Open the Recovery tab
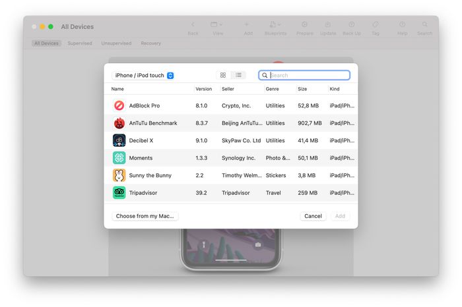This screenshot has width=462, height=307. (x=150, y=43)
